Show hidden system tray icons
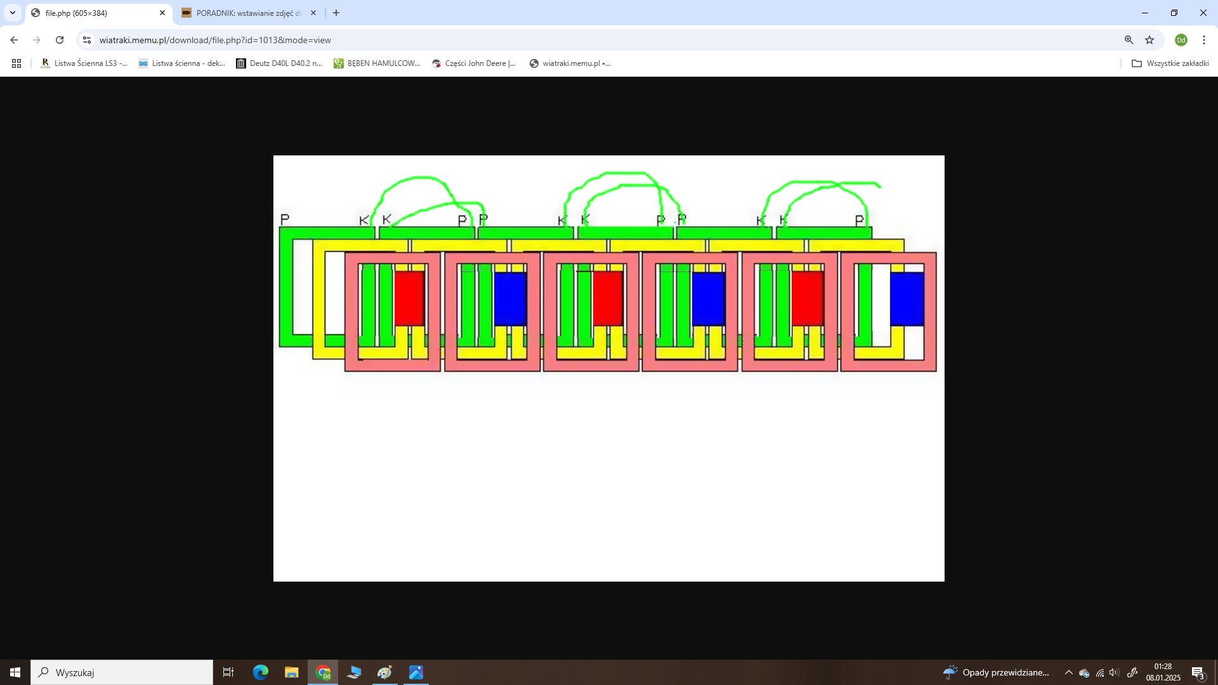This screenshot has height=685, width=1218. (x=1068, y=672)
